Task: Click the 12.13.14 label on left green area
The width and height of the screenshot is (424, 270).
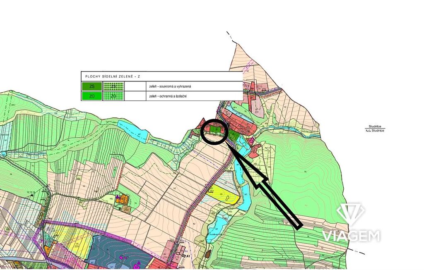Action: (x=31, y=193)
